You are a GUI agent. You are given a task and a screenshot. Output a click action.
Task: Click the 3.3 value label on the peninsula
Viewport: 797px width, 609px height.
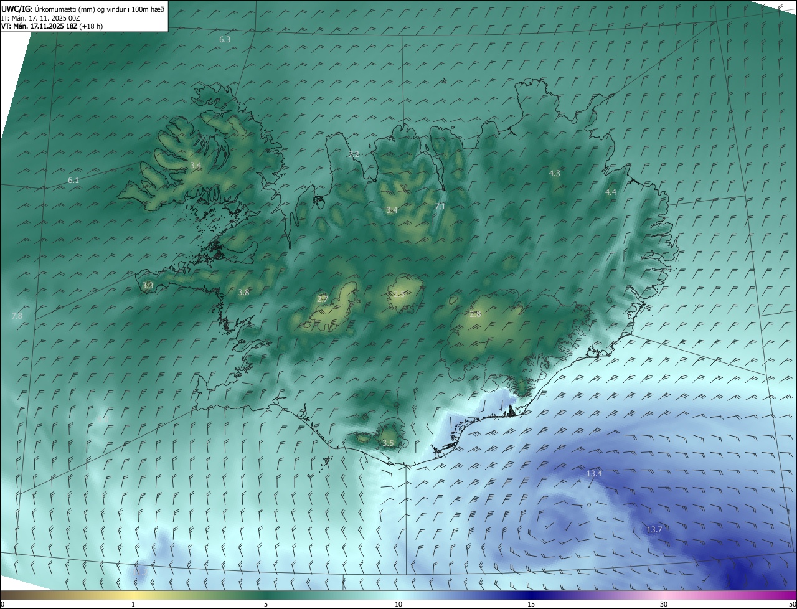148,285
